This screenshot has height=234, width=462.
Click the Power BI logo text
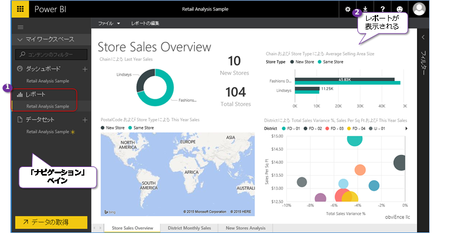pos(50,9)
